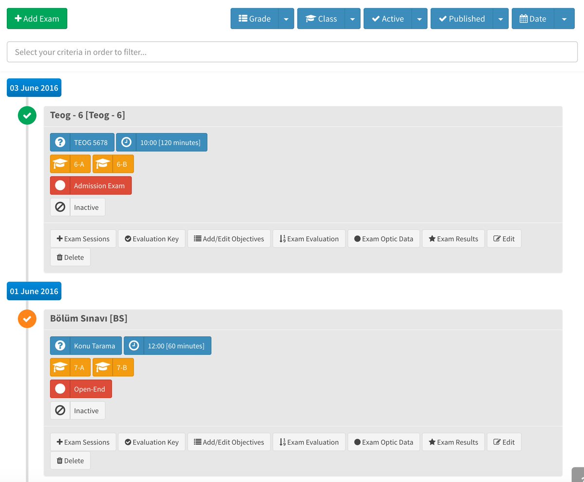Click the TEOG 5678 label
The width and height of the screenshot is (584, 482).
tap(91, 143)
